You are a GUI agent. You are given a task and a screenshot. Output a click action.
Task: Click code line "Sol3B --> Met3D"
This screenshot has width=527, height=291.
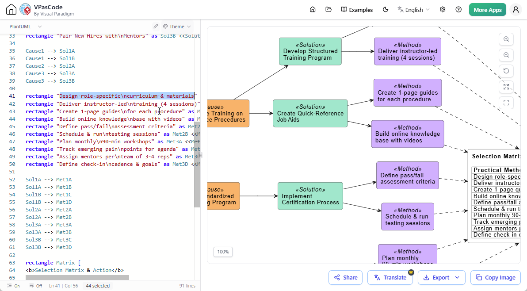49,247
